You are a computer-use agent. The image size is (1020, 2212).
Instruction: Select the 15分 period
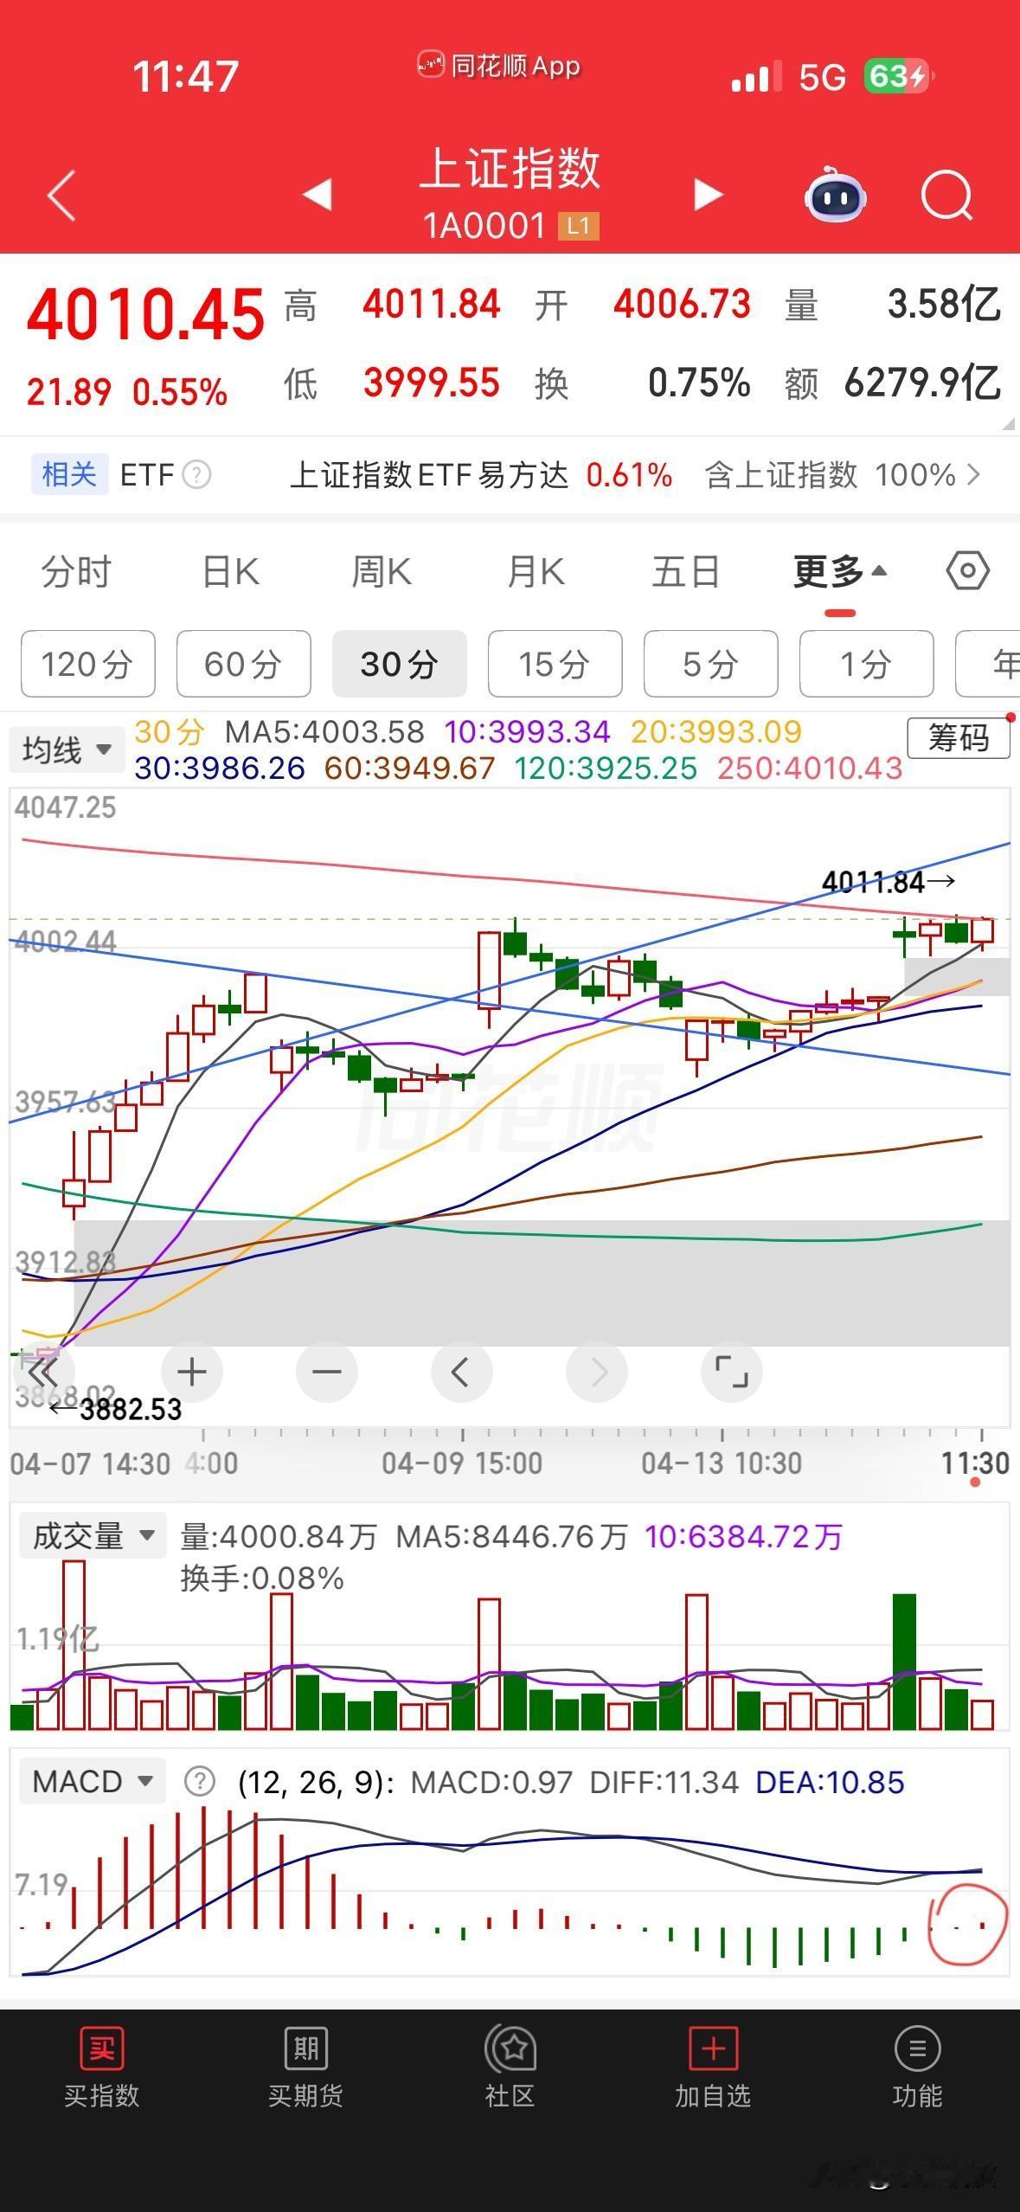[x=555, y=664]
